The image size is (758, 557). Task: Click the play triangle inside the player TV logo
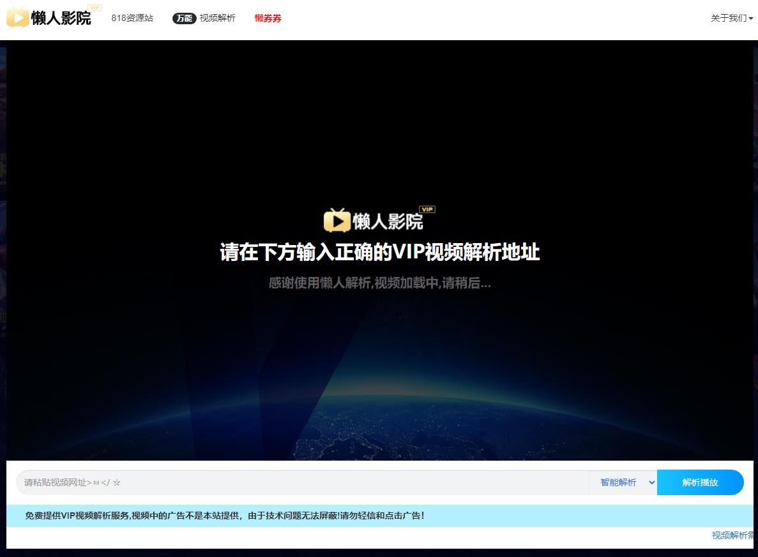point(339,221)
